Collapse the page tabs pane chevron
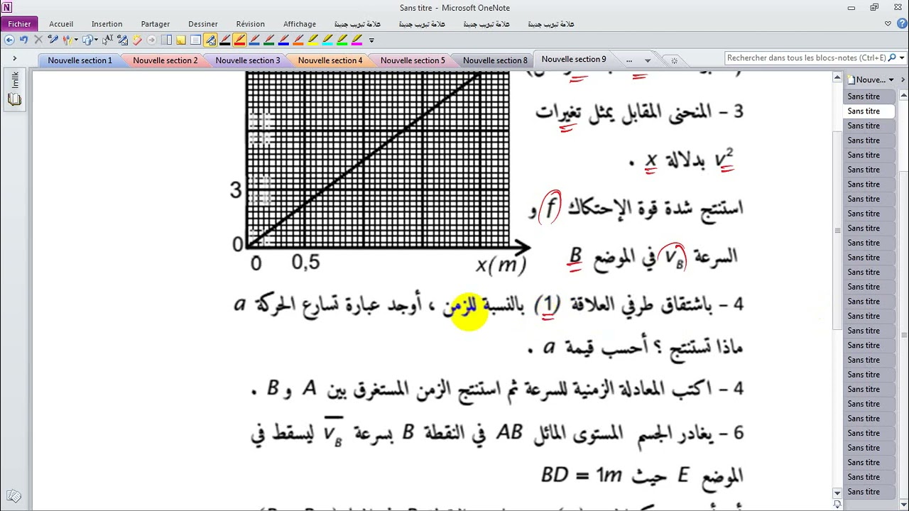 (903, 79)
